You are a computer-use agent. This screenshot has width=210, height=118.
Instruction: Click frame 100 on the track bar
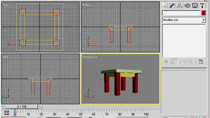click(x=146, y=114)
